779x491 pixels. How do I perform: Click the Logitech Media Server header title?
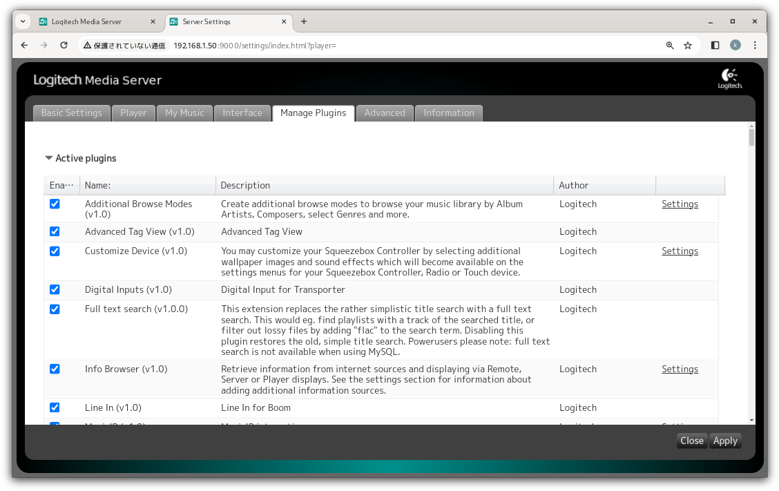click(97, 80)
